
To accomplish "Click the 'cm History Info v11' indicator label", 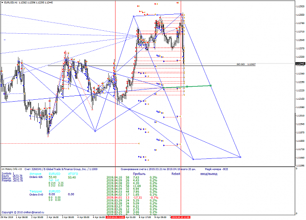I will [12, 169].
